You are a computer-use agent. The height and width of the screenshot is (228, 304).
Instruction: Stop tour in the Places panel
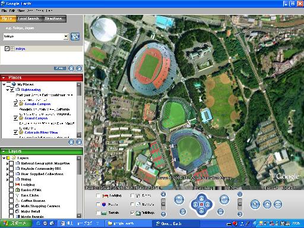[x=79, y=142]
